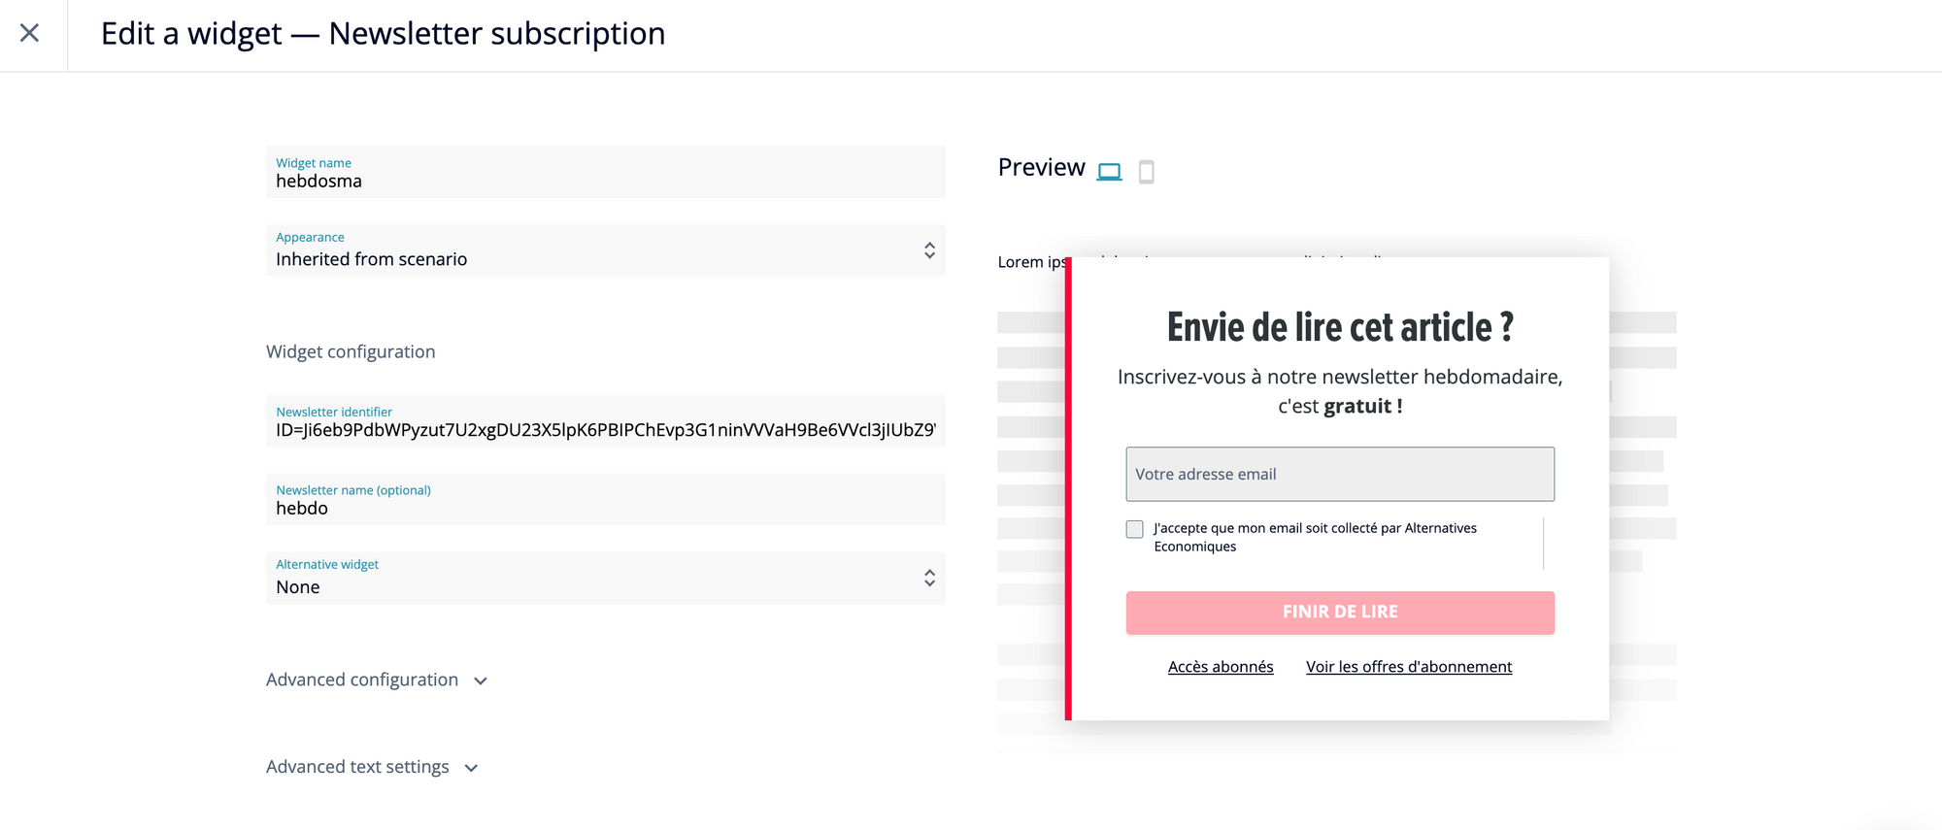
Task: Focus the Newsletter identifier field
Action: 606,421
